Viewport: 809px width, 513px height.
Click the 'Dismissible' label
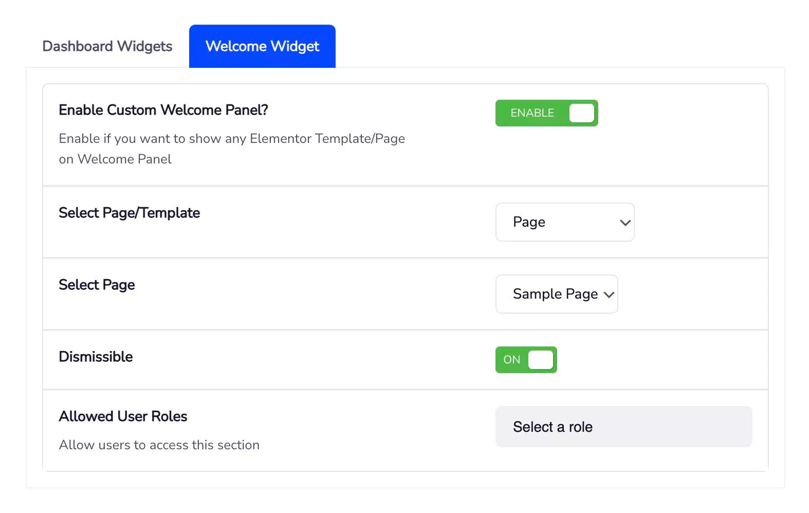pyautogui.click(x=96, y=357)
